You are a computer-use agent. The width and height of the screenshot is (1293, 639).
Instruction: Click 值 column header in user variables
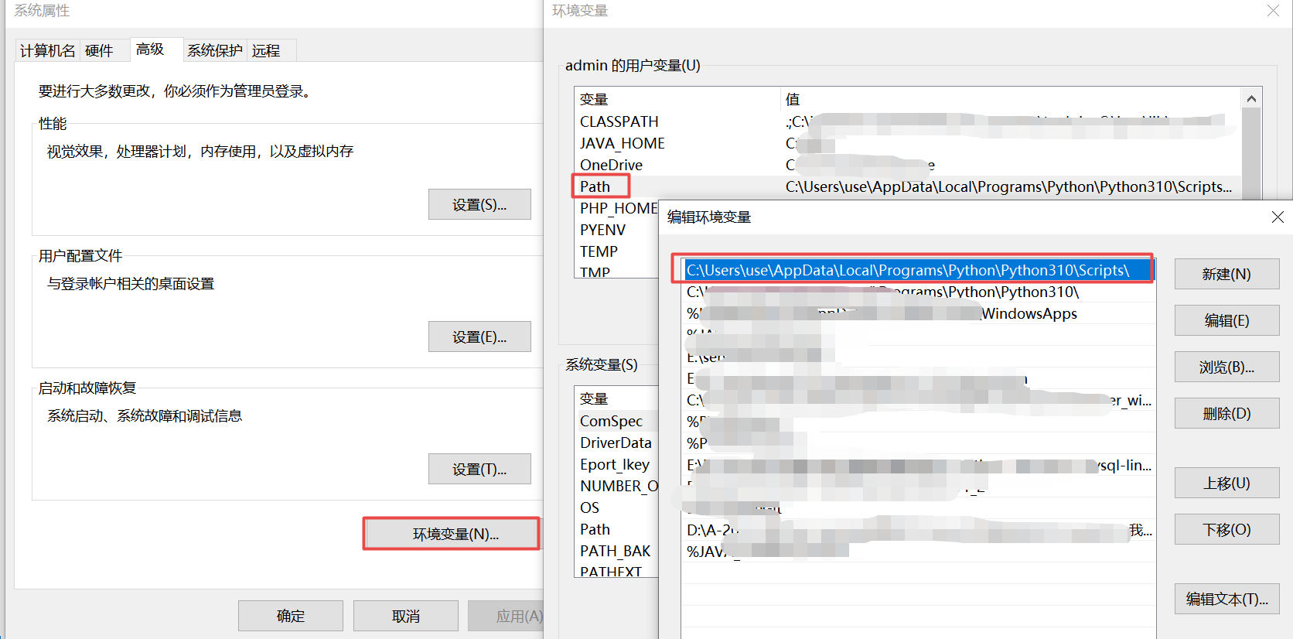[1011, 99]
